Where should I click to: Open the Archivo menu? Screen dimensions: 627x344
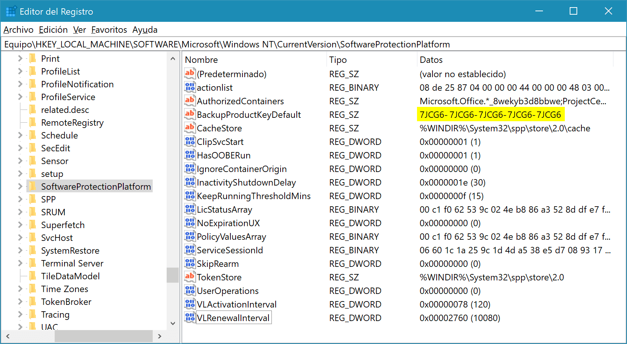click(18, 30)
